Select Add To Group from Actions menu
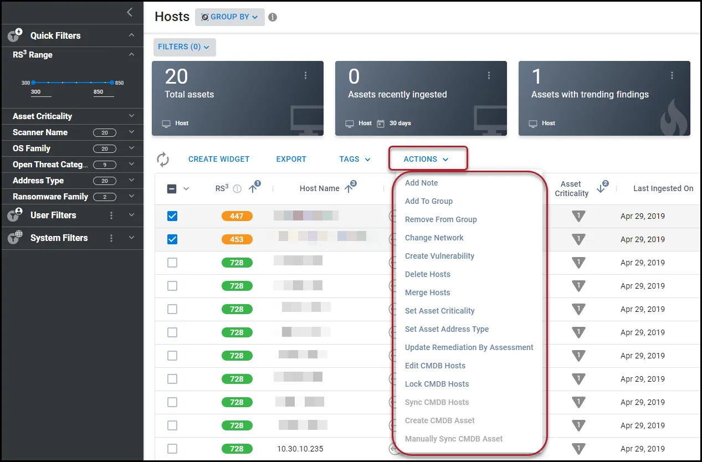 (429, 201)
